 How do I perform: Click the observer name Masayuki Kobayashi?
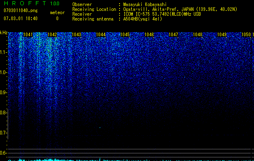click(x=145, y=4)
